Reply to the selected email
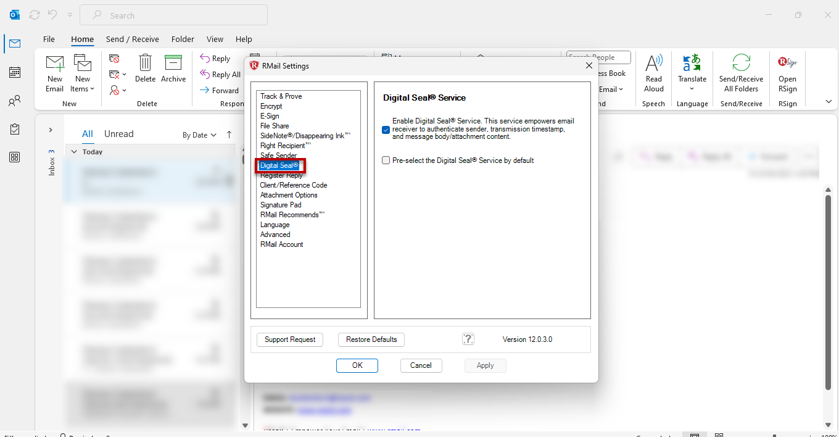 215,59
